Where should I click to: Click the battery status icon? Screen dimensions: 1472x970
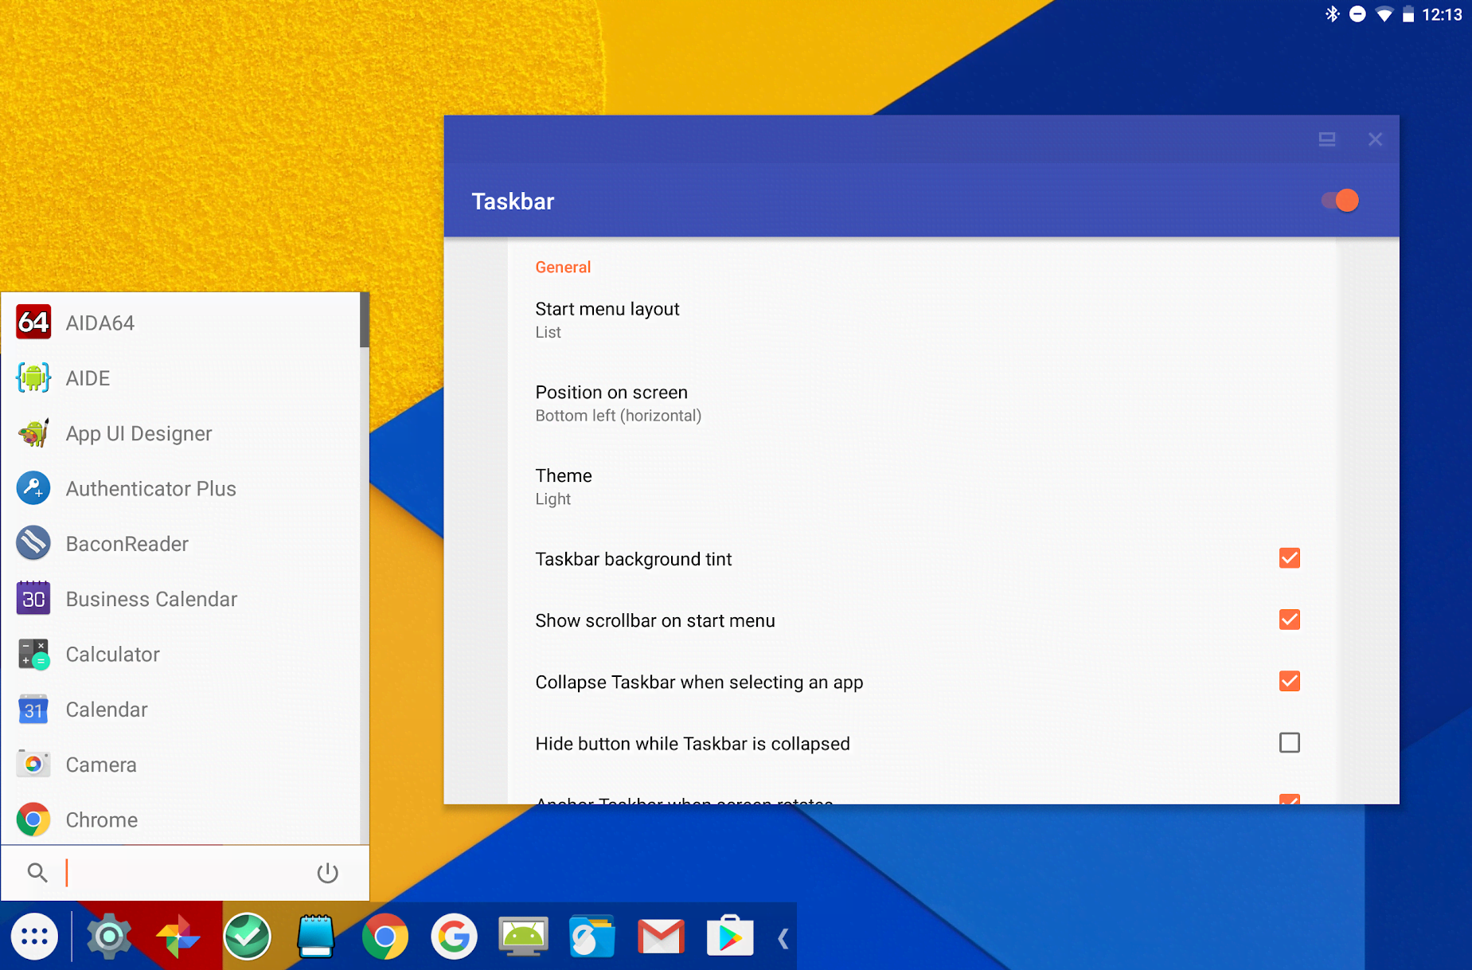click(1408, 14)
